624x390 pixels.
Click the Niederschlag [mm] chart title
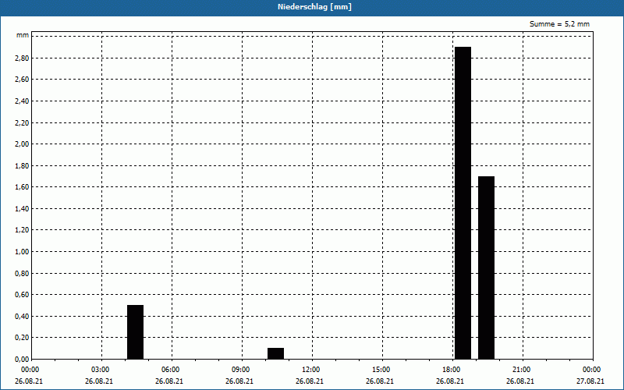pyautogui.click(x=314, y=7)
